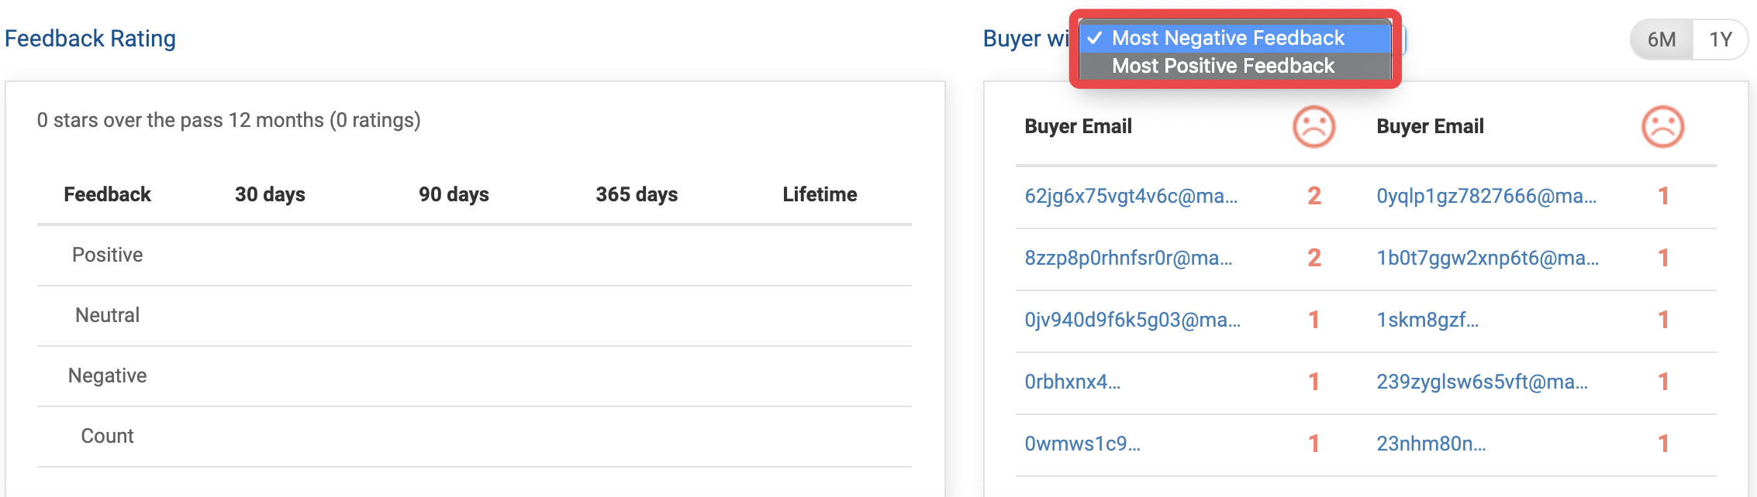Screen dimensions: 1757x497
Task: Click negative count 2 for 62jg6x75vgt4v6c
Action: pos(1313,196)
